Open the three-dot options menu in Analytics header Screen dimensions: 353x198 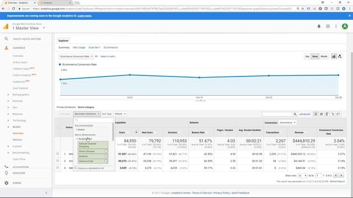coord(336,26)
